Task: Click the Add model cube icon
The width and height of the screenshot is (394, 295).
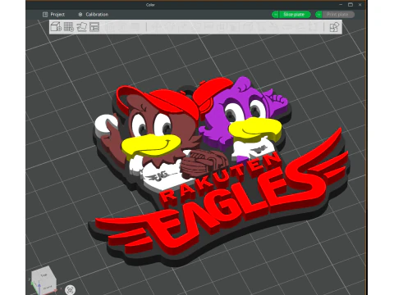Action: click(x=56, y=27)
